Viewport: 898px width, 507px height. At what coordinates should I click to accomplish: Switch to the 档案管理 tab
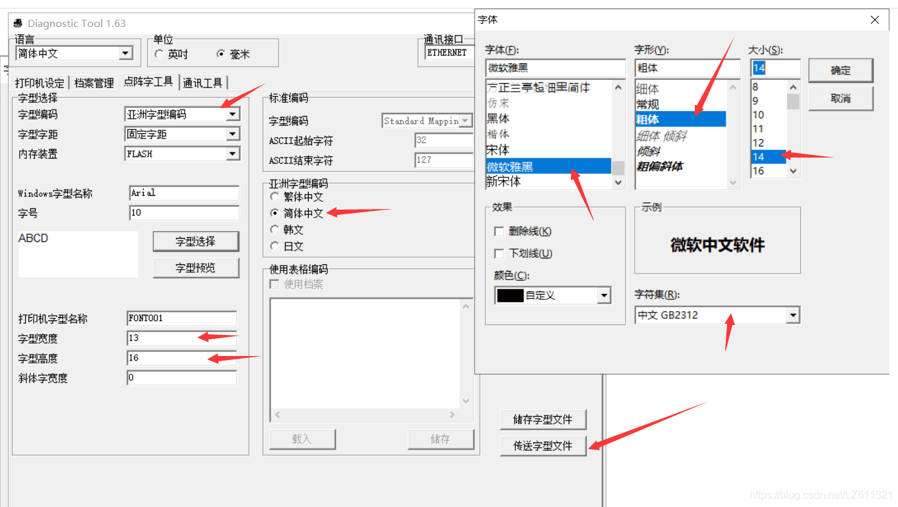tap(94, 83)
